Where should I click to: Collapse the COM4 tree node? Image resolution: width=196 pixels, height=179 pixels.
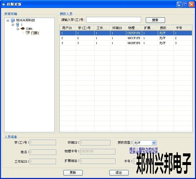coord(18,29)
